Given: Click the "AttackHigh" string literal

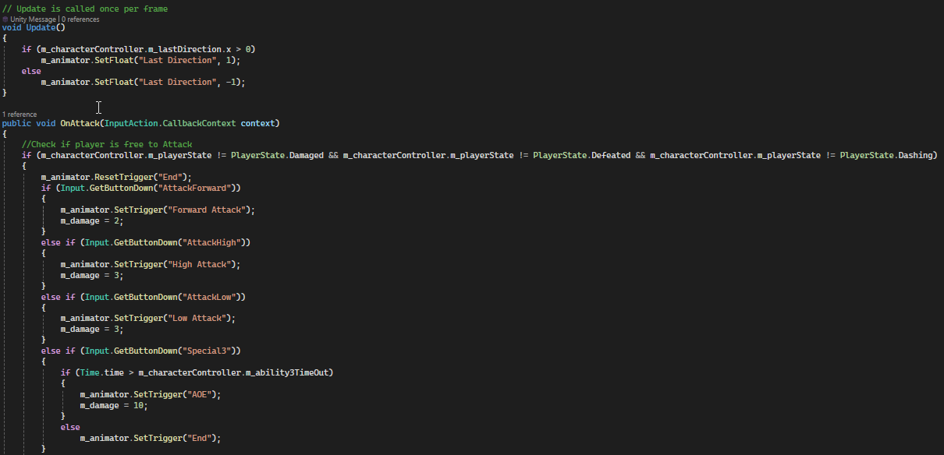Looking at the screenshot, I should (x=213, y=242).
